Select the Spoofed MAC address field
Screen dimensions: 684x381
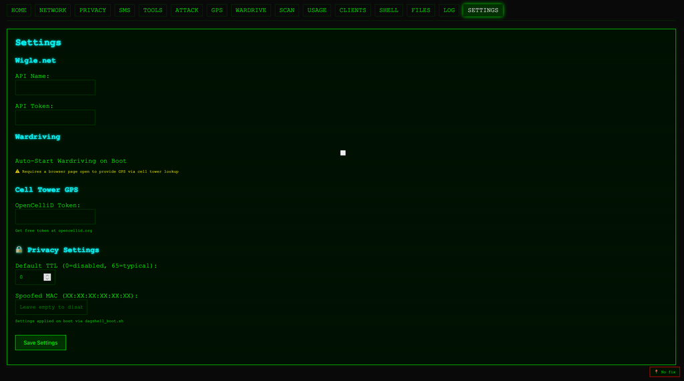click(x=51, y=308)
